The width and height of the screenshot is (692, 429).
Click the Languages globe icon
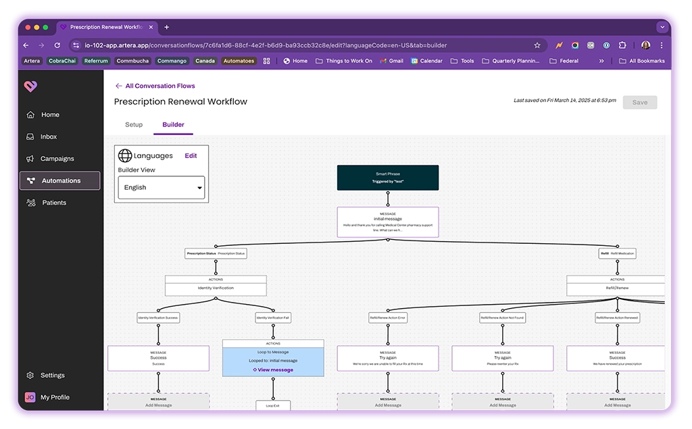(x=125, y=155)
